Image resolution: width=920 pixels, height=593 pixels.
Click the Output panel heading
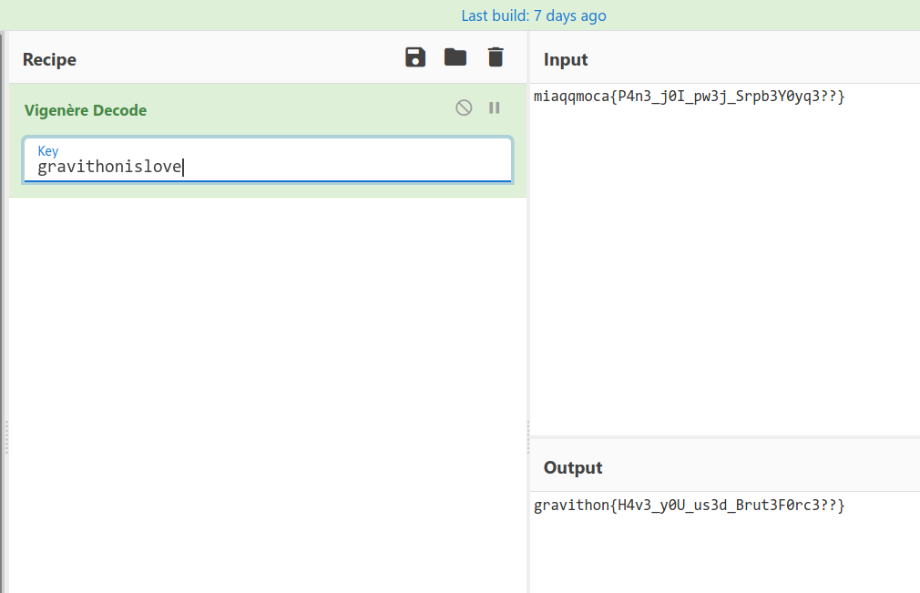[573, 468]
